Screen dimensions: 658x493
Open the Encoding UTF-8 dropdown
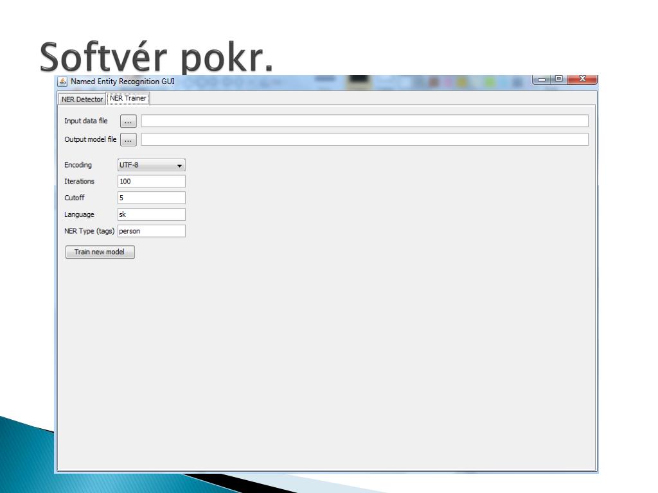click(x=152, y=165)
